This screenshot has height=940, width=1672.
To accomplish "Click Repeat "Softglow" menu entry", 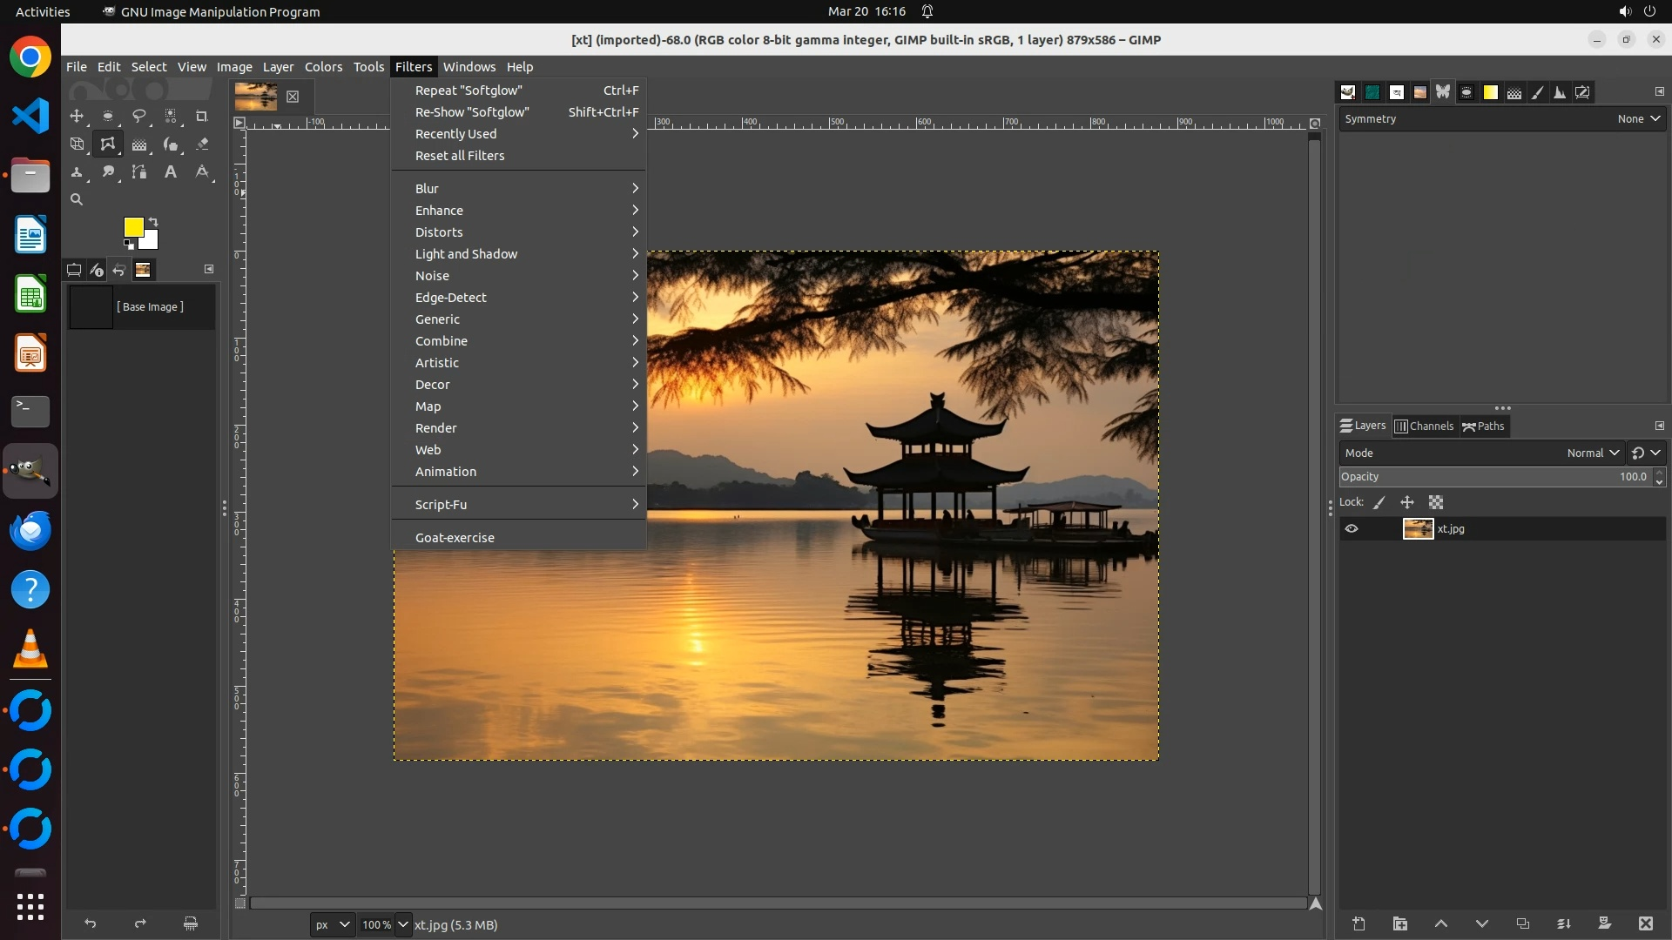I will (x=469, y=91).
